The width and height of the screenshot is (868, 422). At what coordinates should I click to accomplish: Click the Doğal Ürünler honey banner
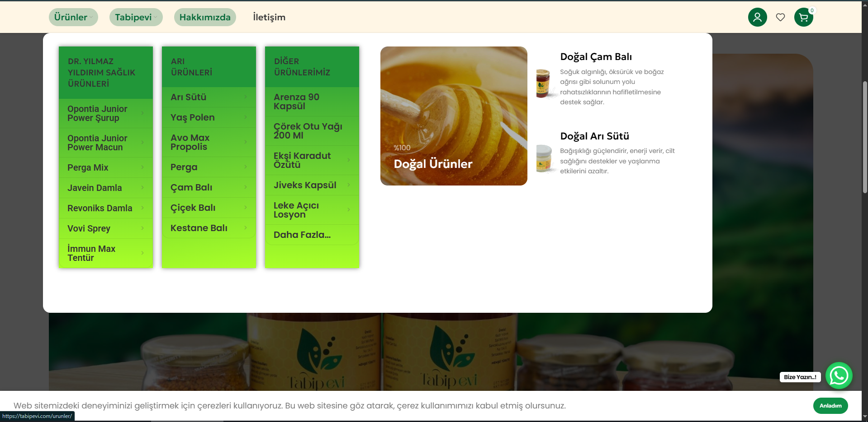pyautogui.click(x=453, y=116)
